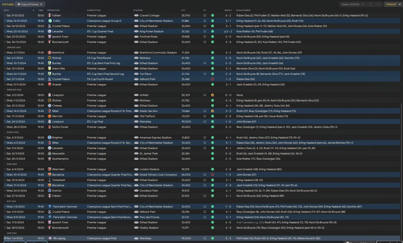Click the RB Leipzig club badge
Screen dimensions: 403x243
click(49, 238)
